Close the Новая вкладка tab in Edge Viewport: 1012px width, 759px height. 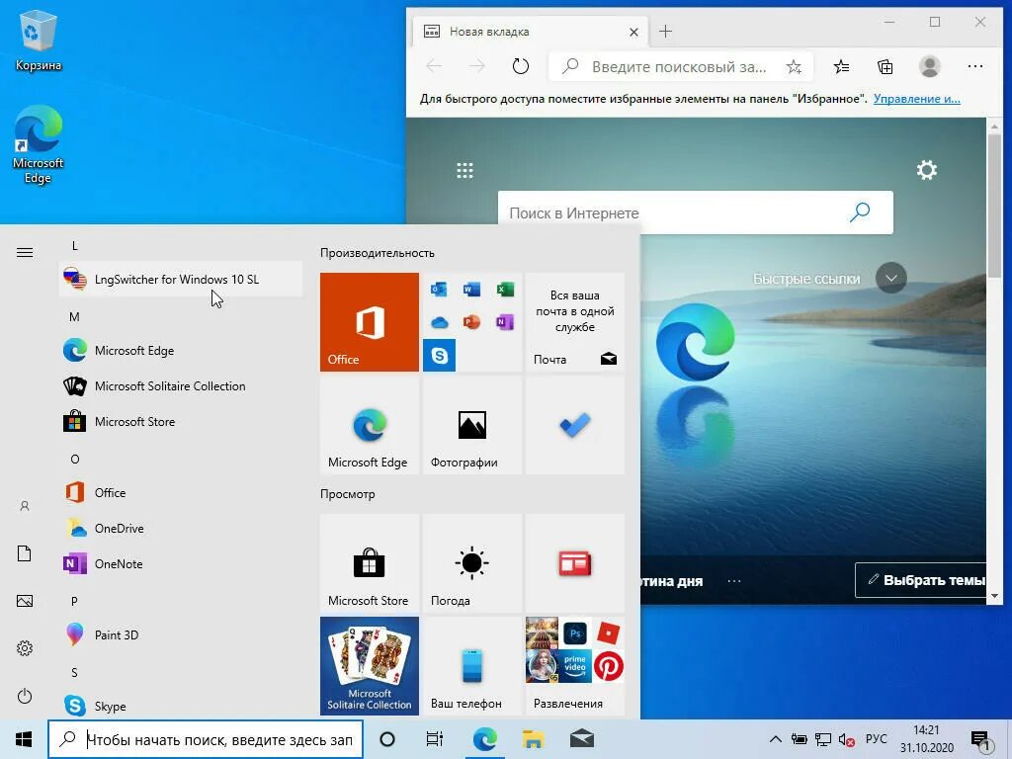coord(633,32)
